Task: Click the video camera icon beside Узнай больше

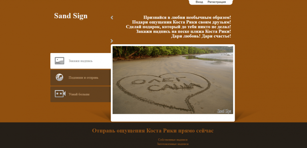Action: pos(60,94)
